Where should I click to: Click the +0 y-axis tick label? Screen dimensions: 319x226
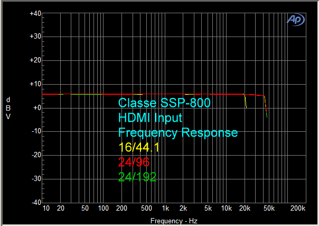37,108
